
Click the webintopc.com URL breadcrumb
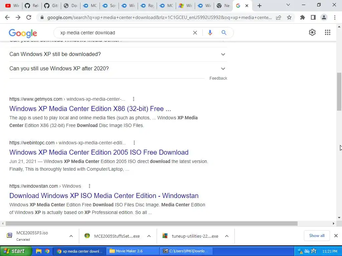point(67,143)
